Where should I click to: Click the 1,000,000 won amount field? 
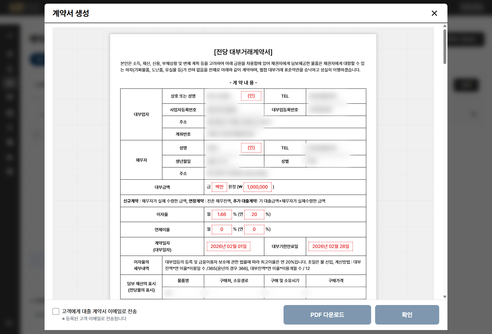(257, 187)
